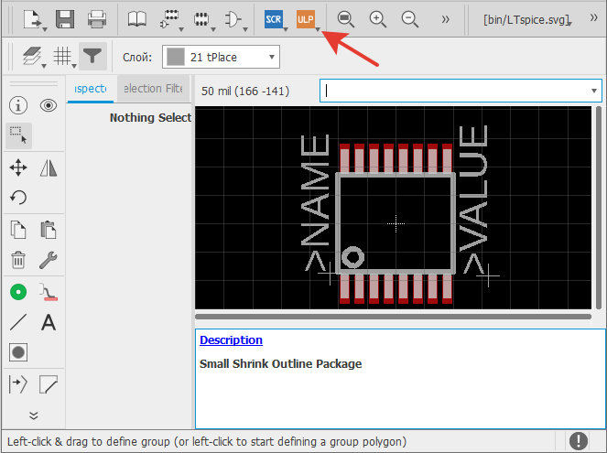Click the zoom to fit magnifier
This screenshot has height=453, width=607.
point(345,19)
